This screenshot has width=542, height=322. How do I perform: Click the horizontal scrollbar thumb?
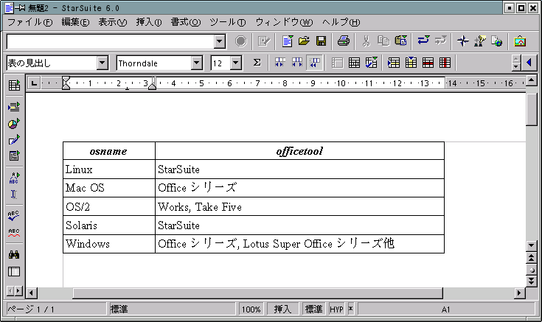point(257,293)
